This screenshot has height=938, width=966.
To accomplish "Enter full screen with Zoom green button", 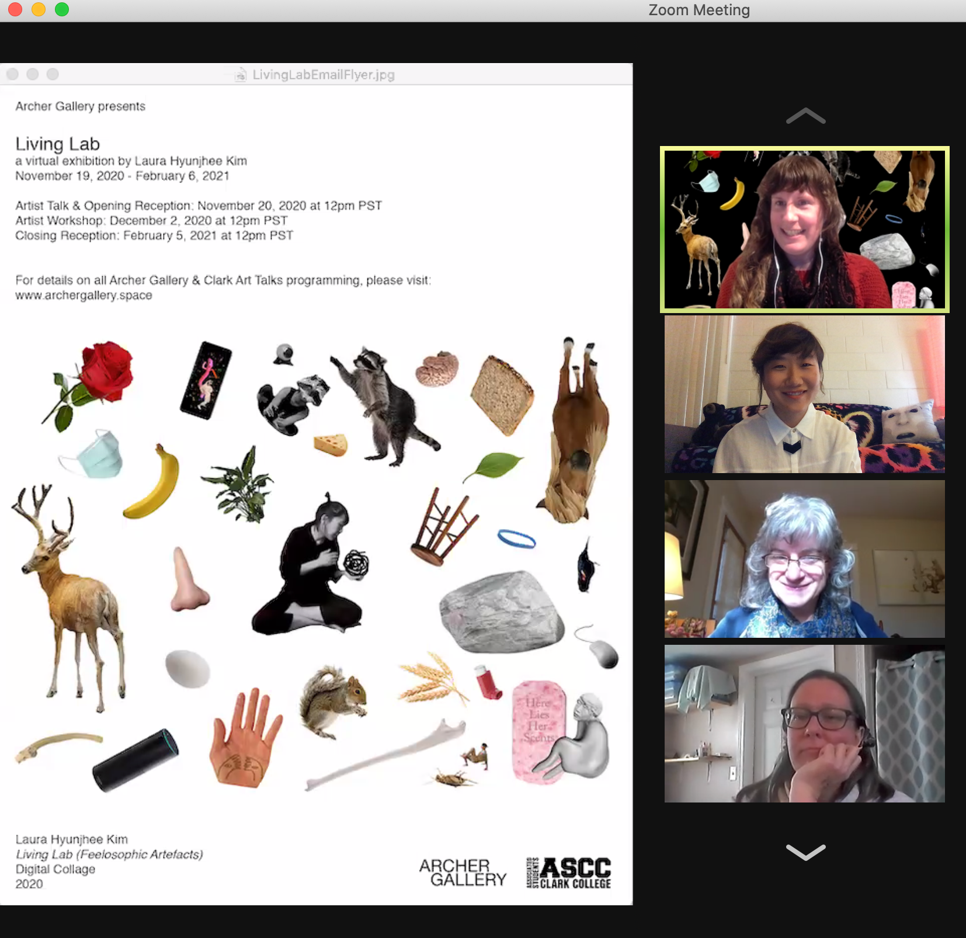I will coord(62,9).
